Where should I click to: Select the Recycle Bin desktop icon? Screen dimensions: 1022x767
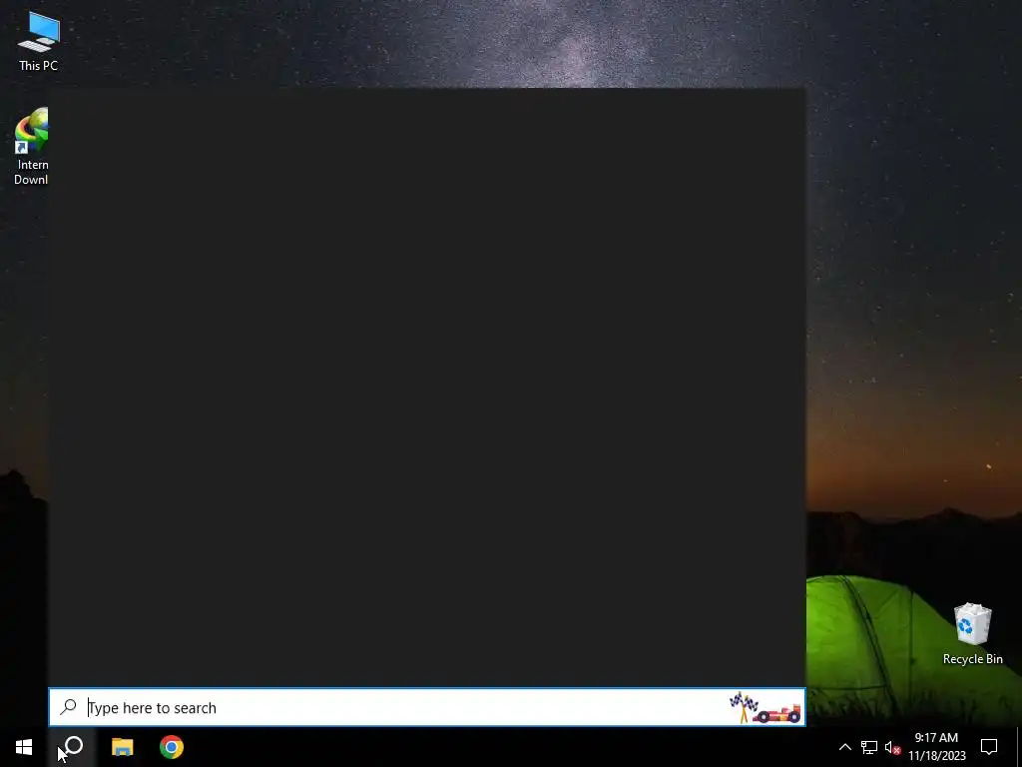tap(972, 634)
